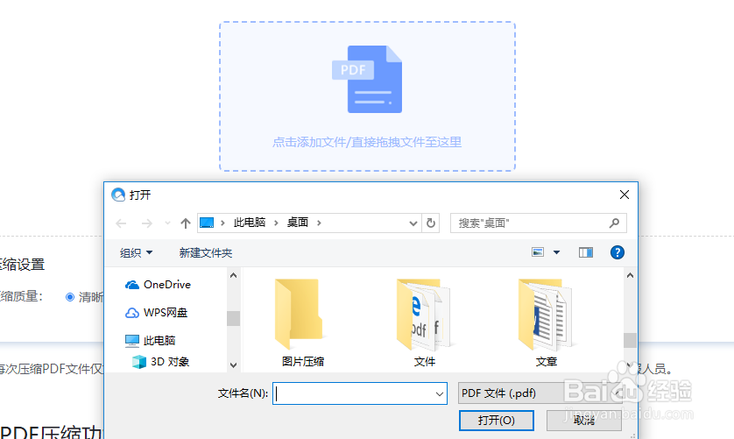The image size is (734, 439).
Task: Select the 图片压缩 folder
Action: point(303,322)
